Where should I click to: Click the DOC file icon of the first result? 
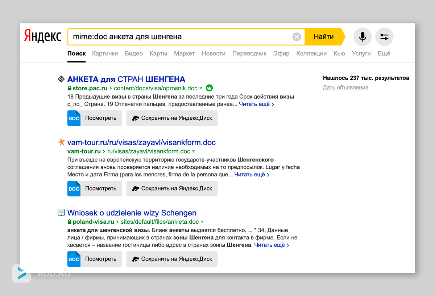click(74, 118)
